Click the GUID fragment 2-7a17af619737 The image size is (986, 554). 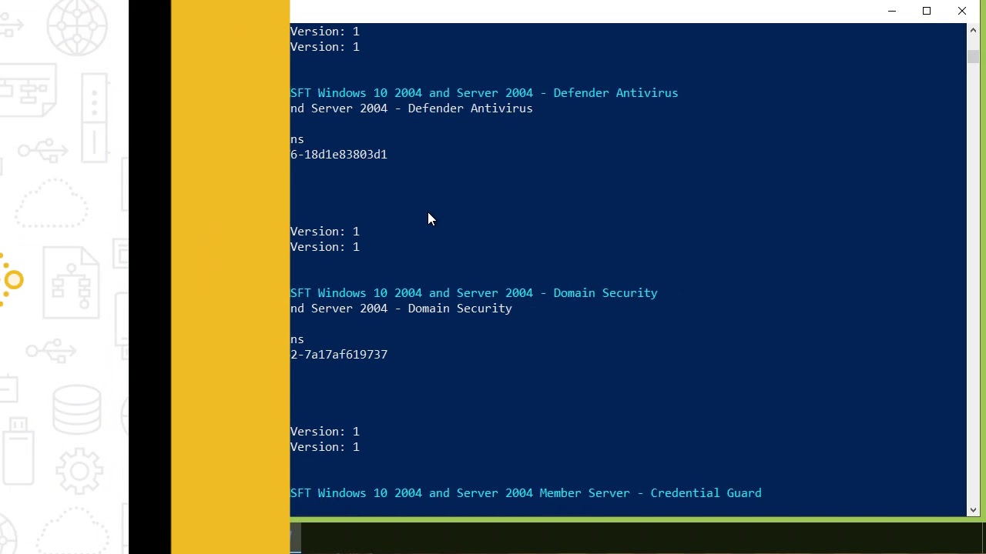pyautogui.click(x=339, y=355)
